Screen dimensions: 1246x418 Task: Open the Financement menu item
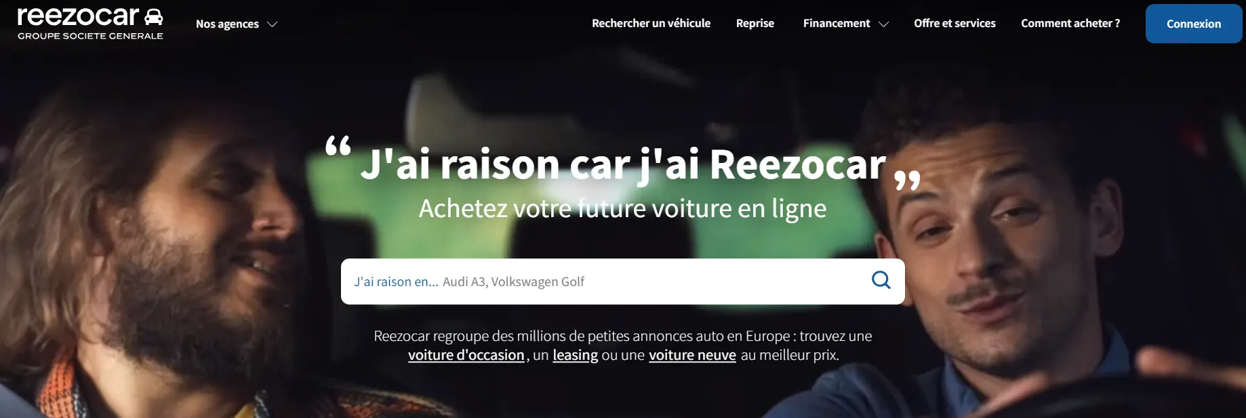[x=837, y=23]
